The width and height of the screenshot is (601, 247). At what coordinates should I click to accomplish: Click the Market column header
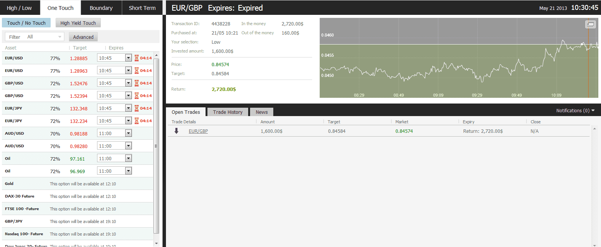(402, 122)
